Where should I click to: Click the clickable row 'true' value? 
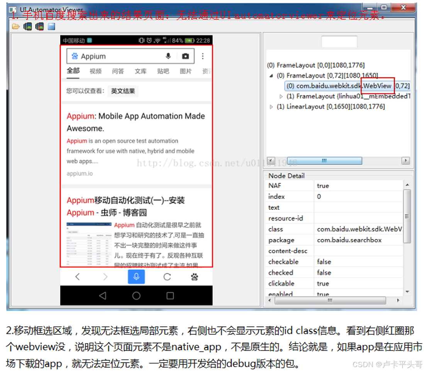(x=359, y=283)
